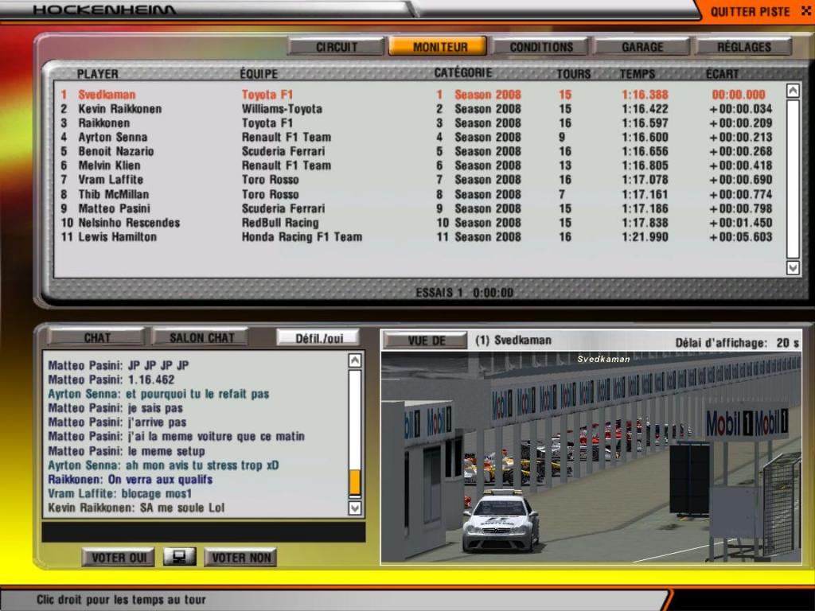Screen dimensions: 815x611
Task: Click the Écart column header
Action: click(x=722, y=74)
